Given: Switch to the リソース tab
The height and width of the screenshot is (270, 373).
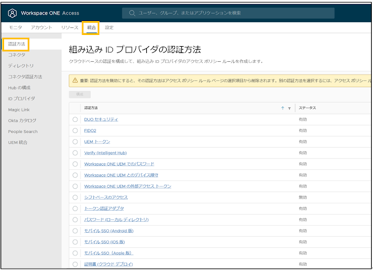Looking at the screenshot, I should tap(70, 27).
